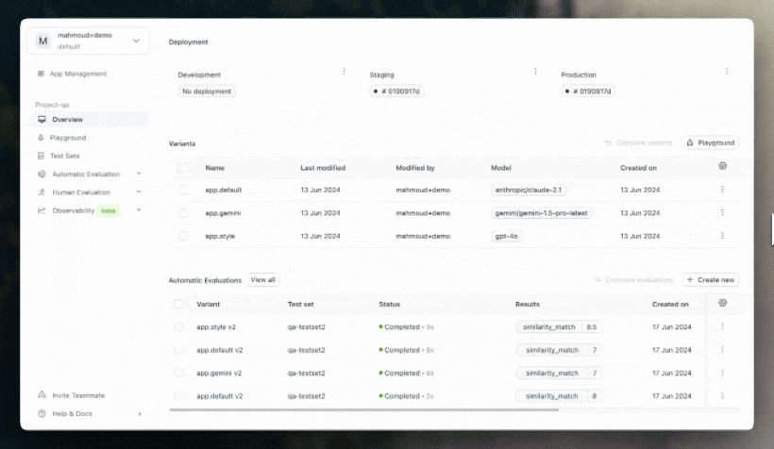
Task: Expand the Human Evaluation submenu chevron
Action: pyautogui.click(x=139, y=191)
